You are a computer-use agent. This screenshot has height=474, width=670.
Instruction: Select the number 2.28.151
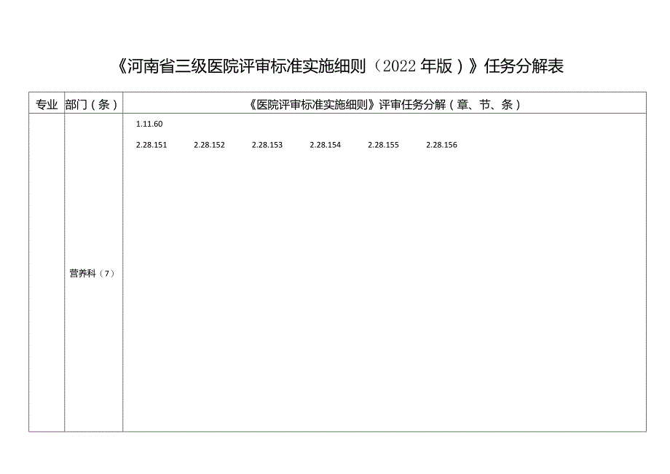coord(150,144)
